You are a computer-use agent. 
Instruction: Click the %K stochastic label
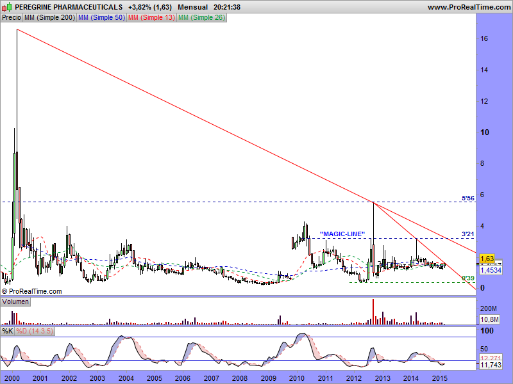[x=8, y=331]
